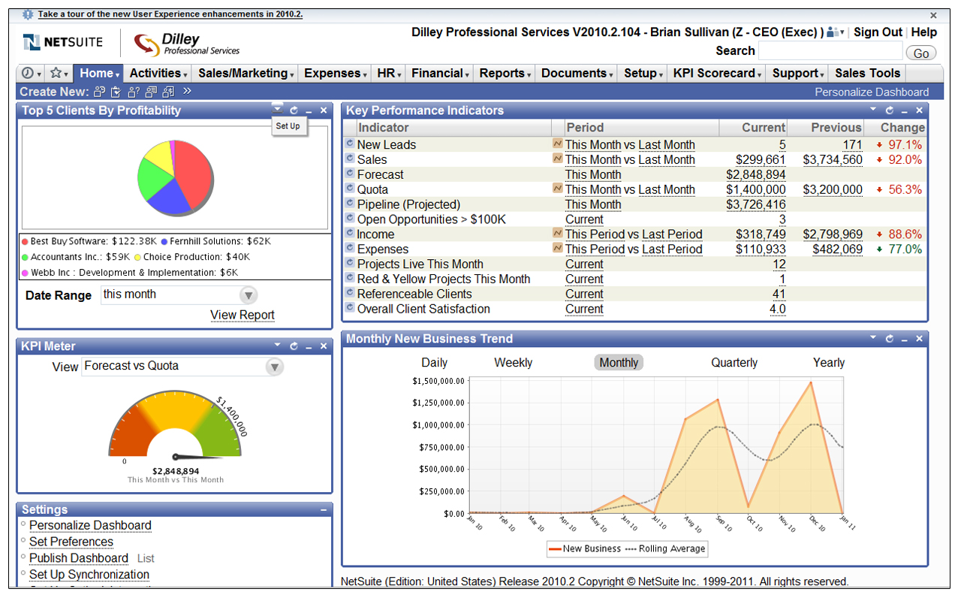Click the Sign Out link
This screenshot has height=601, width=961.
pos(878,32)
